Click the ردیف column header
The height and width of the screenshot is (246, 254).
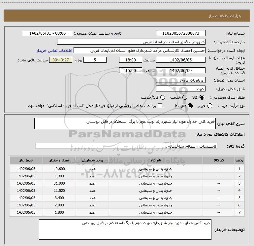tap(239, 160)
